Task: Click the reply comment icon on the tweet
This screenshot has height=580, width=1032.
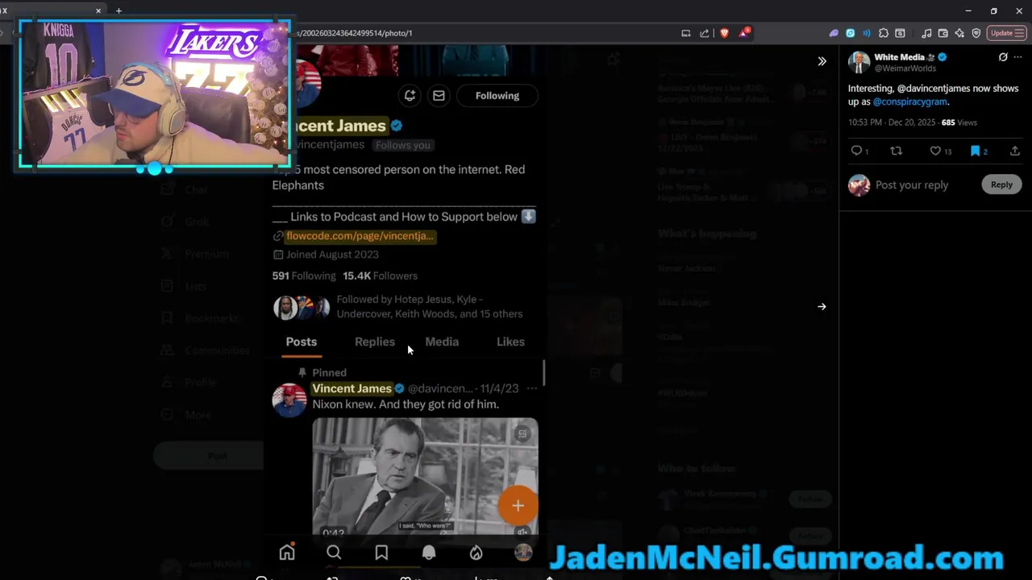Action: (856, 151)
